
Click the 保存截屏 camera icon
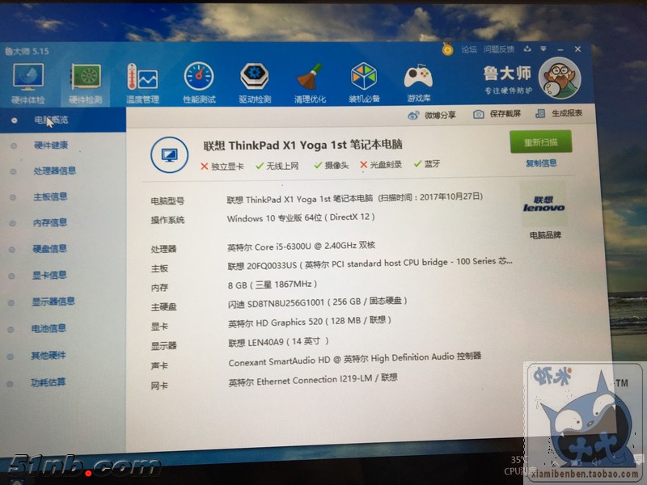point(479,114)
